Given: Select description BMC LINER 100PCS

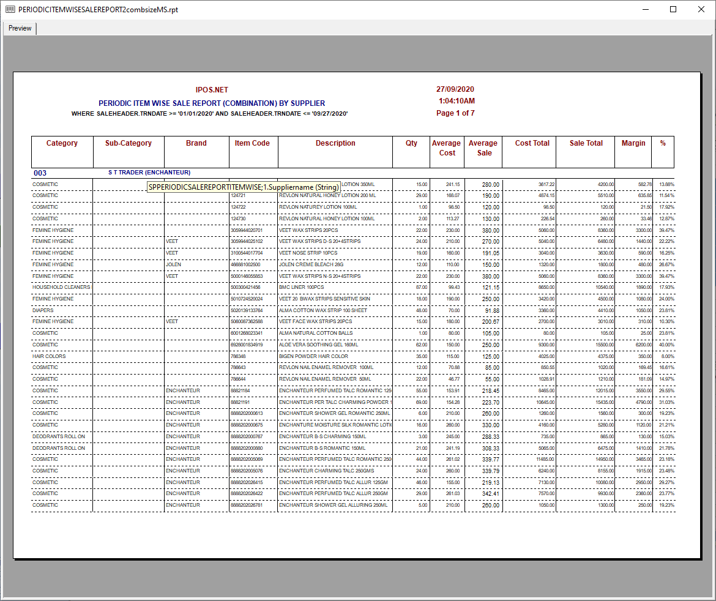Looking at the screenshot, I should click(x=301, y=287).
